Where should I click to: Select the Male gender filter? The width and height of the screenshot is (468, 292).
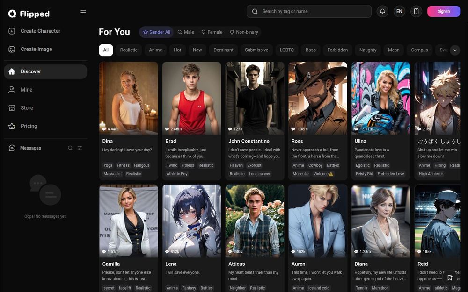click(185, 32)
